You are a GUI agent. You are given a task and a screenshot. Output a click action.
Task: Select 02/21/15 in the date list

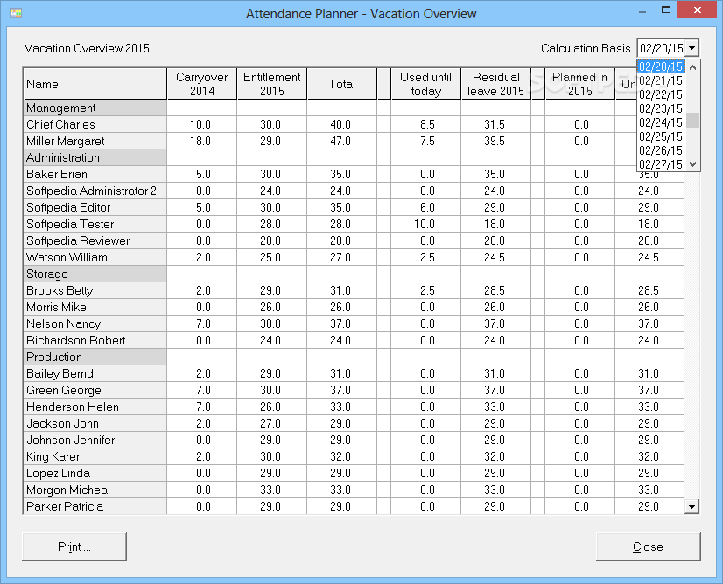pos(661,80)
